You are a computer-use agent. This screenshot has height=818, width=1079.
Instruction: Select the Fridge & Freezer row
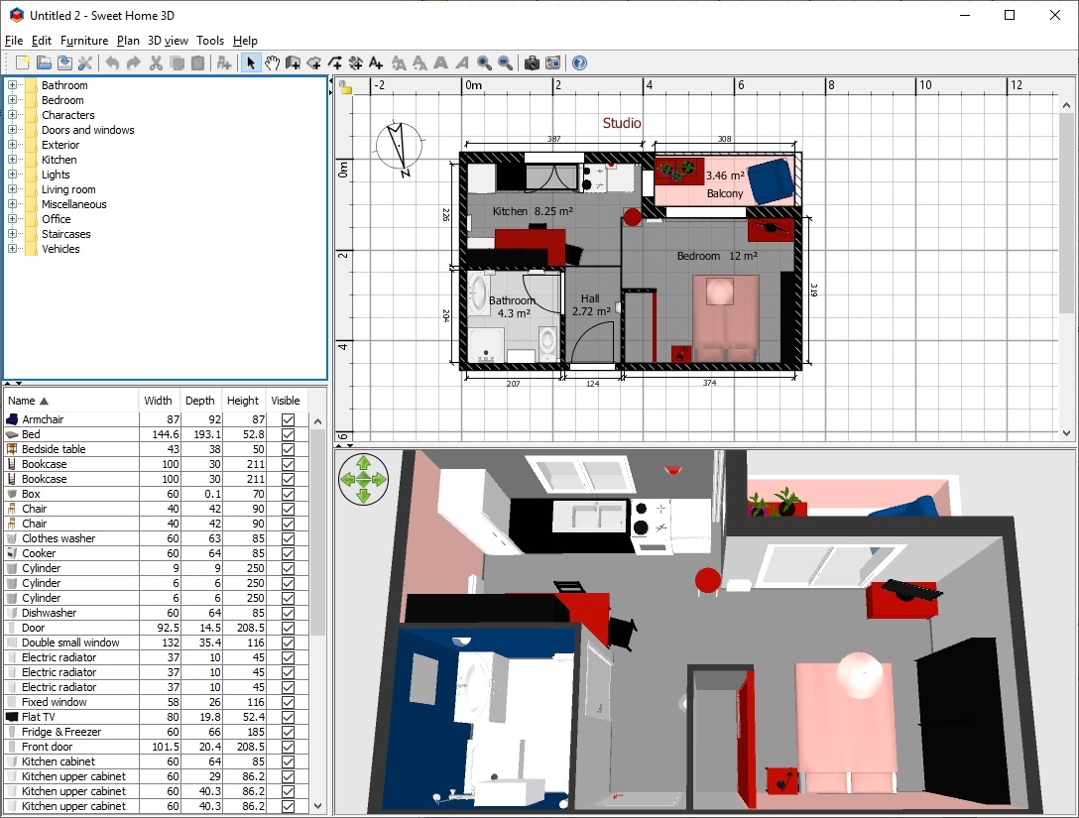tap(157, 732)
